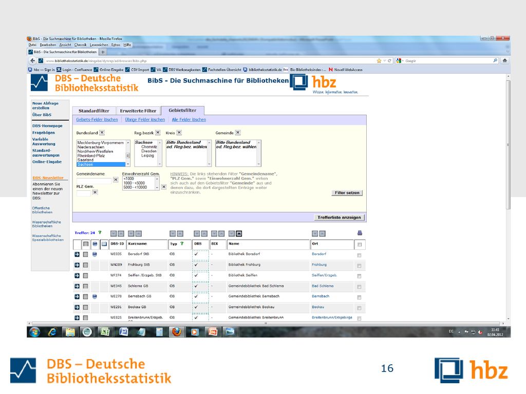Clear the Kreis filter with its X
The height and width of the screenshot is (394, 526).
pos(179,133)
